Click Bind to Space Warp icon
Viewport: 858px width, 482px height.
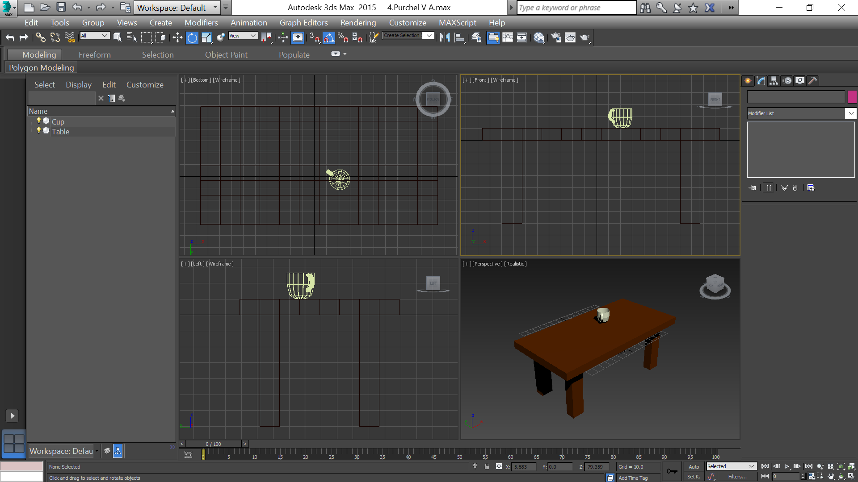click(x=70, y=37)
